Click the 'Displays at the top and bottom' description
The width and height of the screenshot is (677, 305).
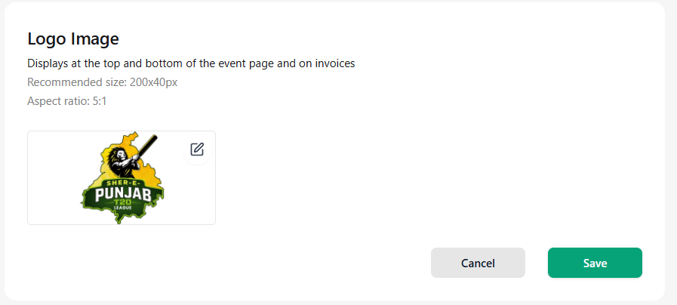(191, 63)
